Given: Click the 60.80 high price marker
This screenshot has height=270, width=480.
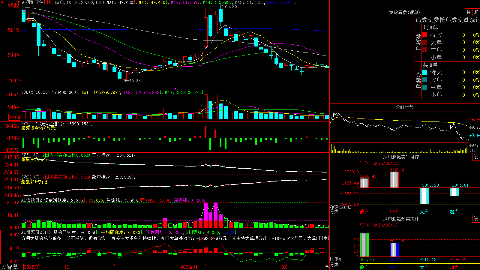Looking at the screenshot, I should tap(231, 7).
